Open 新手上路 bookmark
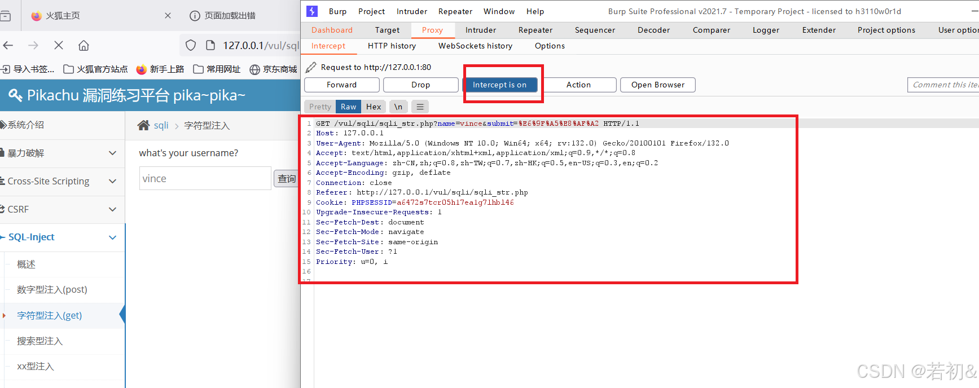The image size is (979, 388). point(161,69)
